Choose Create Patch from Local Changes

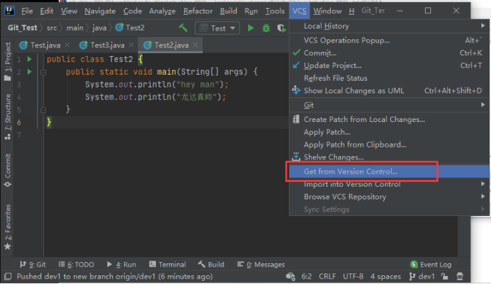coord(389,119)
